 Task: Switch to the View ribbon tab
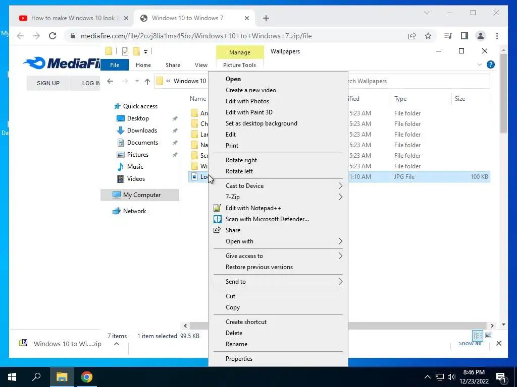(x=201, y=65)
